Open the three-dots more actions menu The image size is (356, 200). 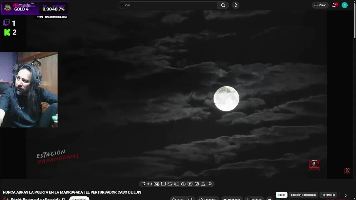point(269,199)
